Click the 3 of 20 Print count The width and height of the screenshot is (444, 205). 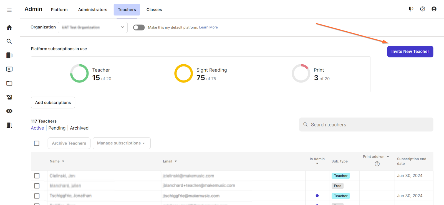coord(322,78)
